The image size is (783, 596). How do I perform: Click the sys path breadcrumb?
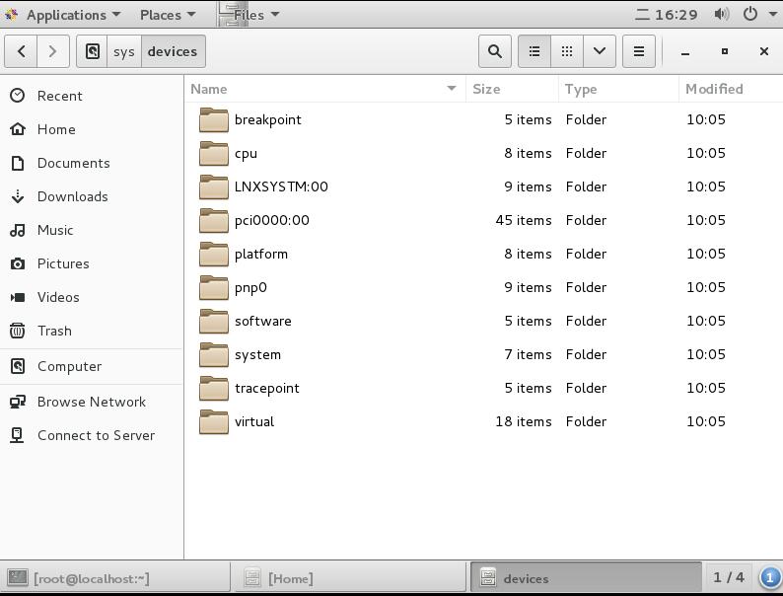124,51
